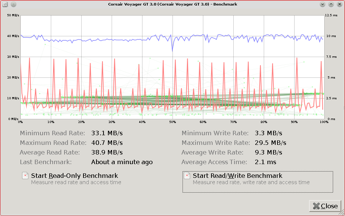Close window using title bar X
345x216 pixels.
[x=339, y=4]
